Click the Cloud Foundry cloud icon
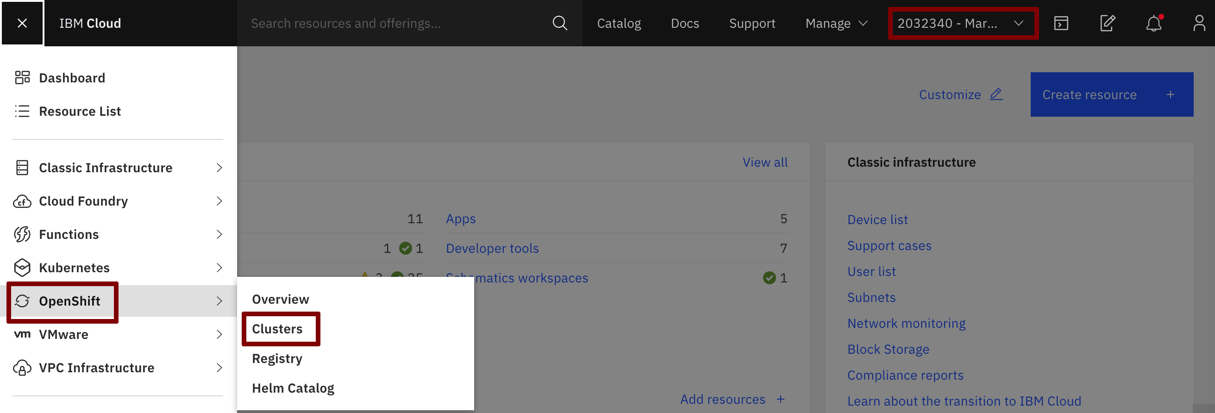1215x413 pixels. (x=22, y=201)
